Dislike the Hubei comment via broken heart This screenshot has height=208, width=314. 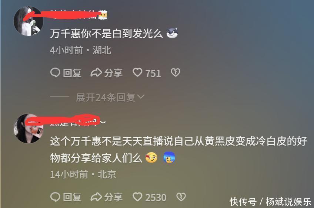tap(176, 72)
